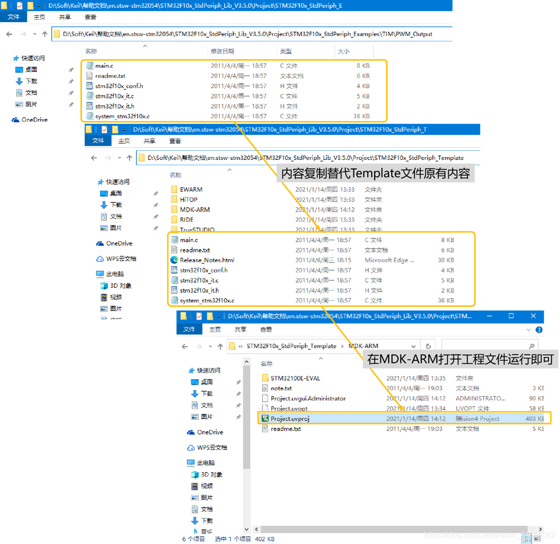Sort by 名称 column in PWM_Output window
The height and width of the screenshot is (544, 560).
pyautogui.click(x=91, y=52)
